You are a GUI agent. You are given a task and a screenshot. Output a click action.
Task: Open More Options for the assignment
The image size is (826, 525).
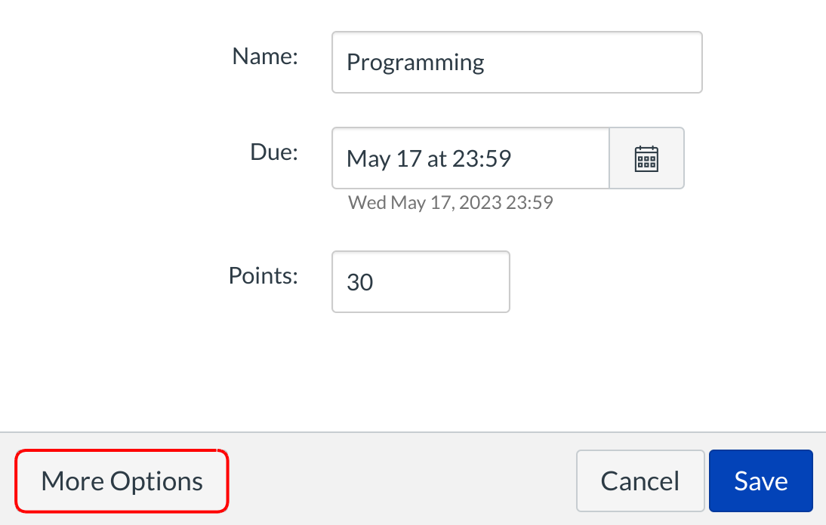(x=122, y=481)
